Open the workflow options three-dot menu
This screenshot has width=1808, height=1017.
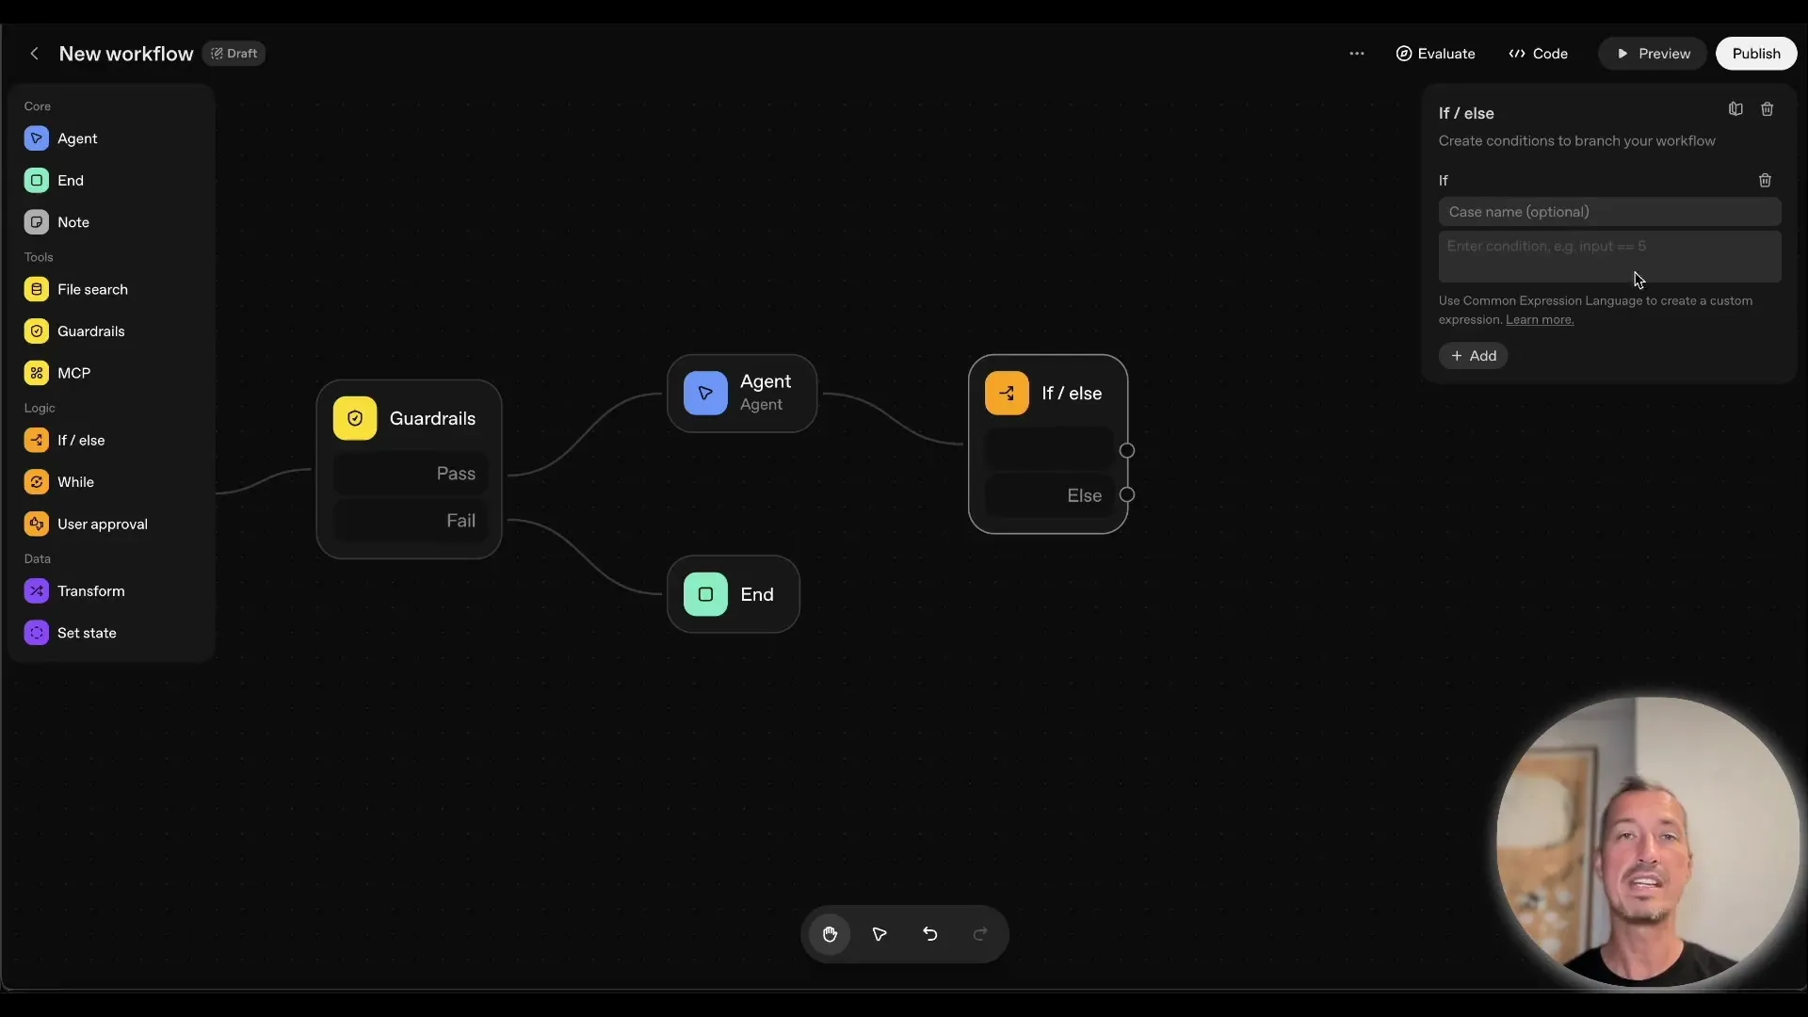pos(1357,54)
